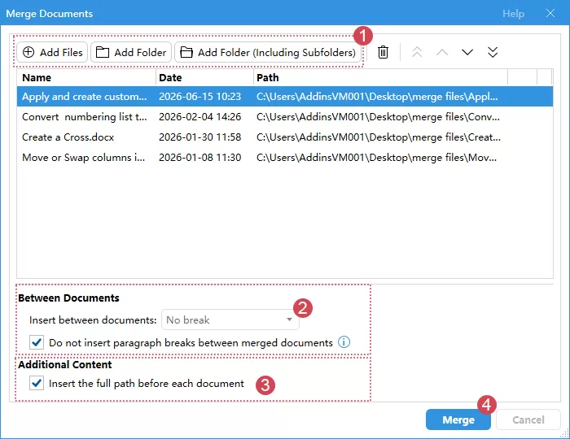This screenshot has width=570, height=439.
Task: Select the 'Apply and create custom...' file row
Action: click(285, 97)
